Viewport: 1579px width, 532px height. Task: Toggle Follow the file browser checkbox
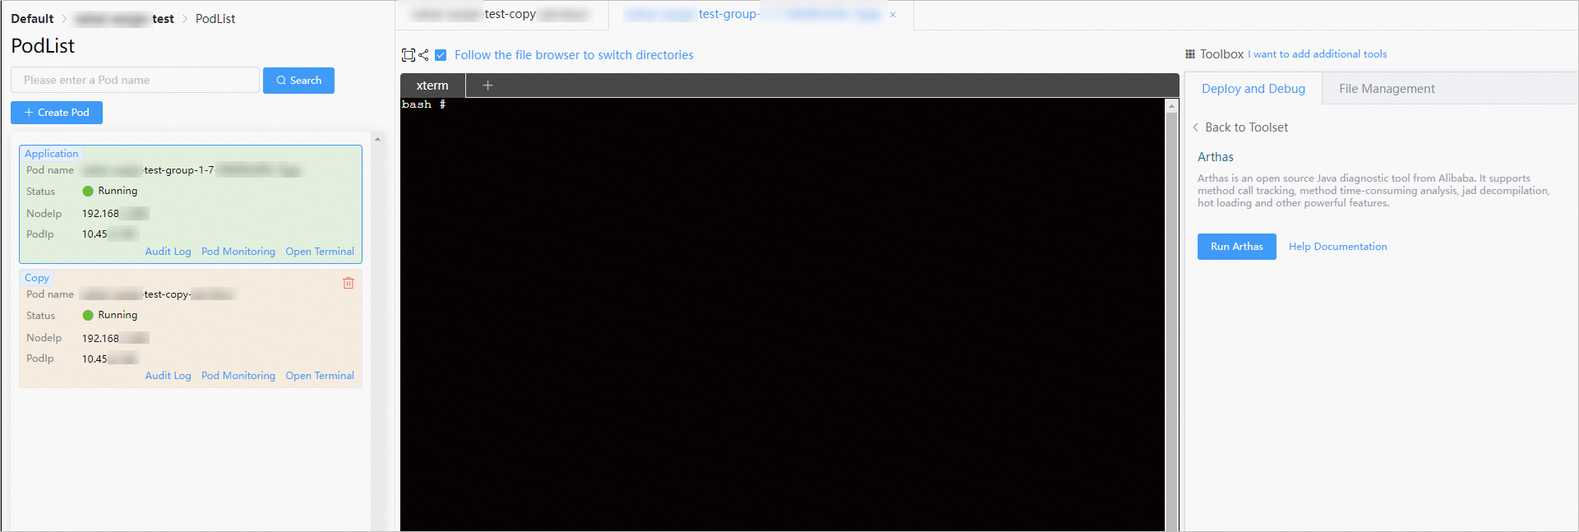coord(441,55)
